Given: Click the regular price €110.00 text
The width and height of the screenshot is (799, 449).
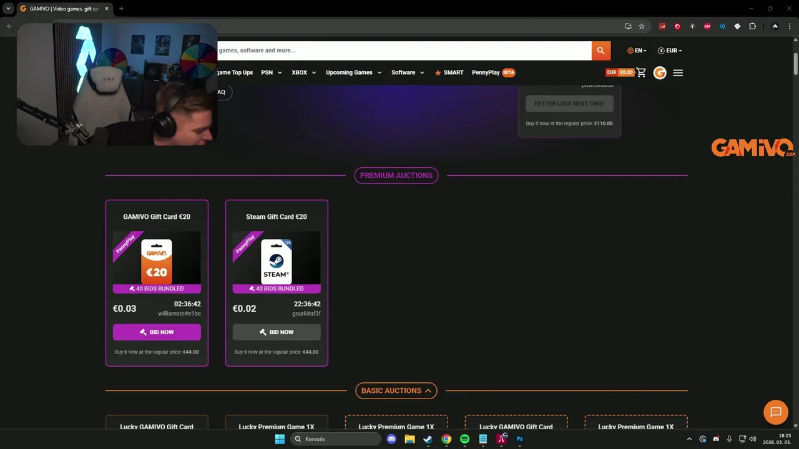Looking at the screenshot, I should pos(569,123).
